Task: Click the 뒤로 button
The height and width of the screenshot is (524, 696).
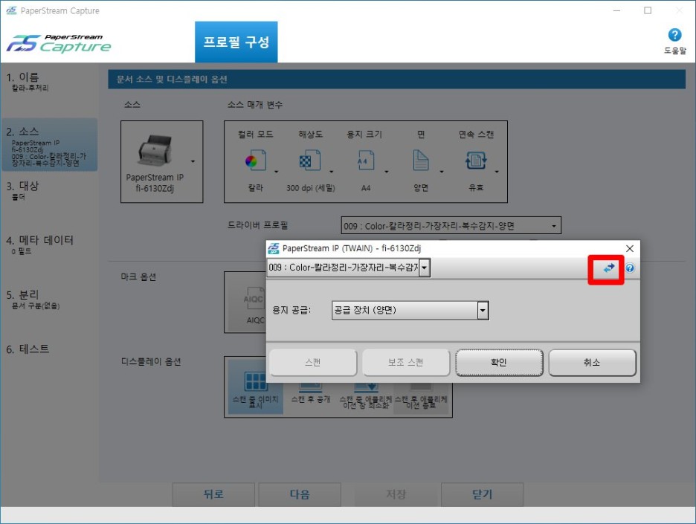Action: coord(213,494)
